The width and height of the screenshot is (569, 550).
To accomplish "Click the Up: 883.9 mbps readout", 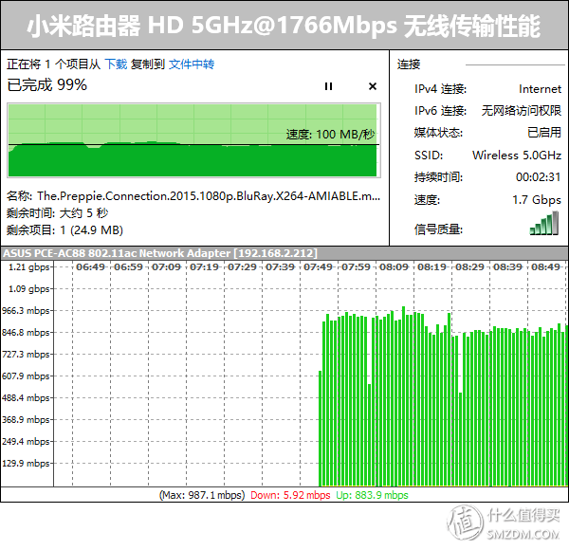I will pyautogui.click(x=372, y=495).
